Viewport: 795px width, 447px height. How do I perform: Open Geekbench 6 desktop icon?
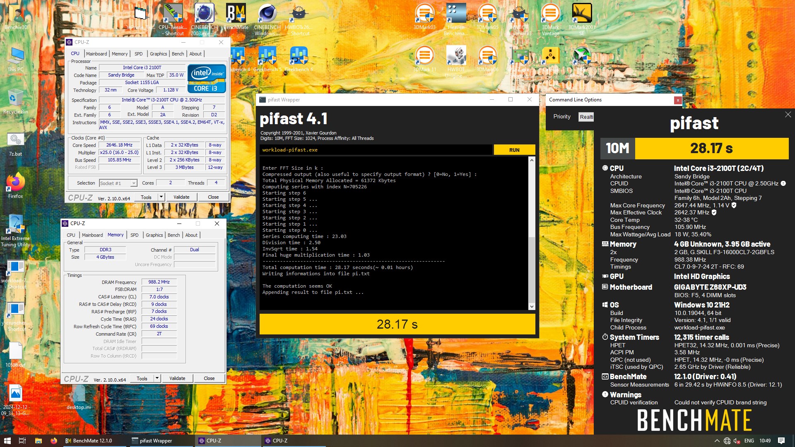(x=299, y=59)
